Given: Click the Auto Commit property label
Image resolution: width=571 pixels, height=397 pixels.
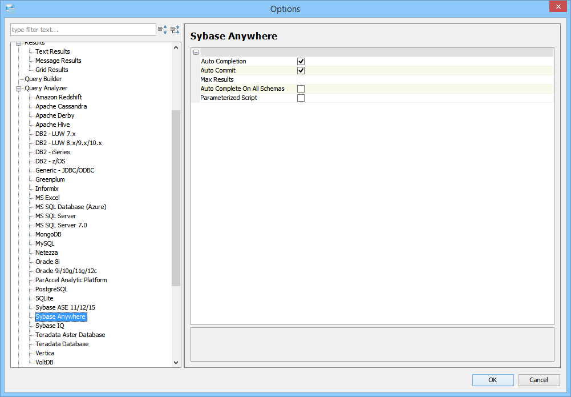Looking at the screenshot, I should [218, 70].
